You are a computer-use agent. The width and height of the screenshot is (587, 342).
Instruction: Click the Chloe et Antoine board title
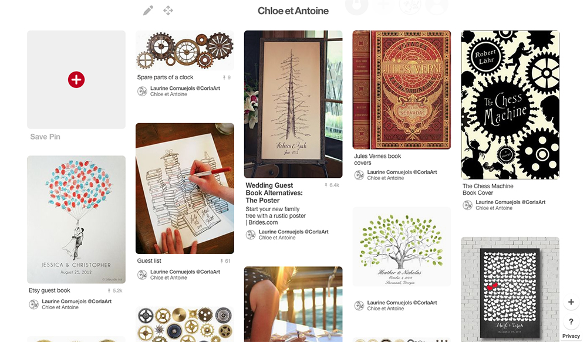pos(293,11)
